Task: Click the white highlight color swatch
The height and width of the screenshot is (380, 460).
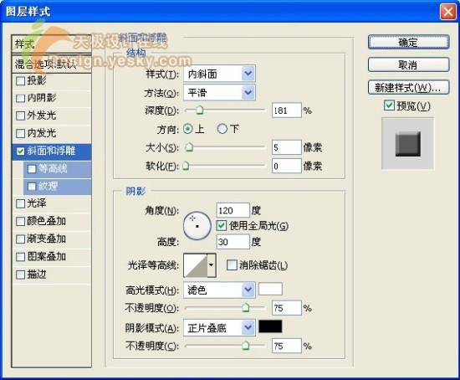Action: (x=270, y=290)
